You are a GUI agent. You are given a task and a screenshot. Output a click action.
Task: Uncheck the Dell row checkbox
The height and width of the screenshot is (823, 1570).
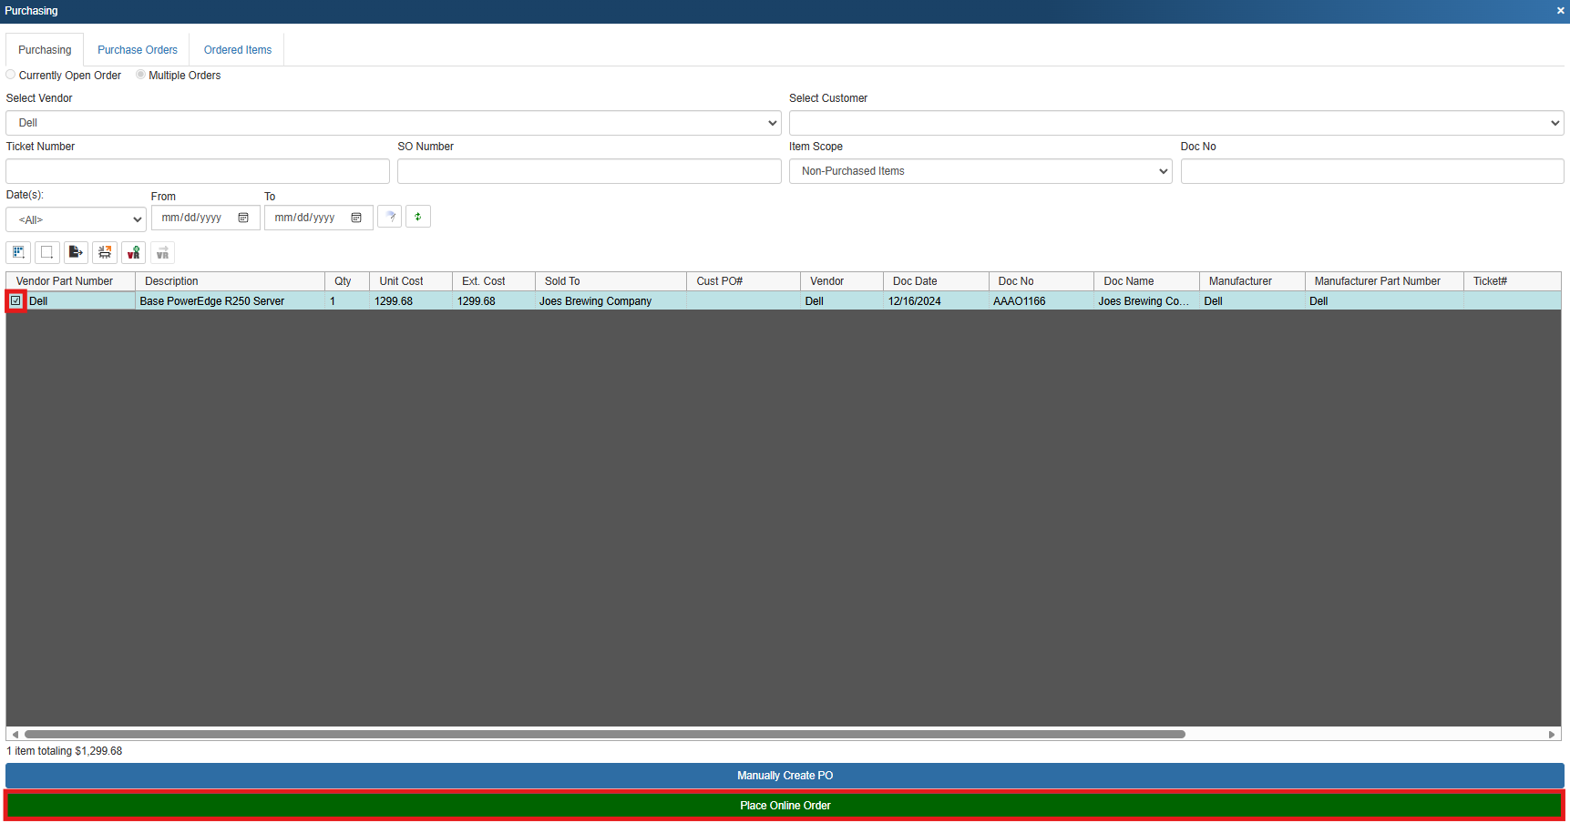(x=15, y=300)
